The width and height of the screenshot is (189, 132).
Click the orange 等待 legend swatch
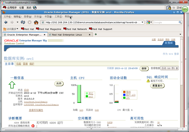(x=124, y=92)
